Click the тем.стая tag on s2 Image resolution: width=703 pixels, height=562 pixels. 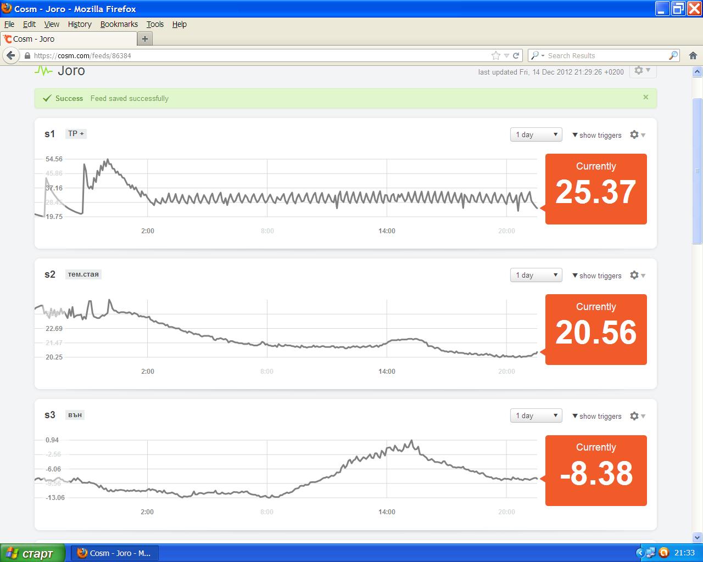[x=83, y=274]
